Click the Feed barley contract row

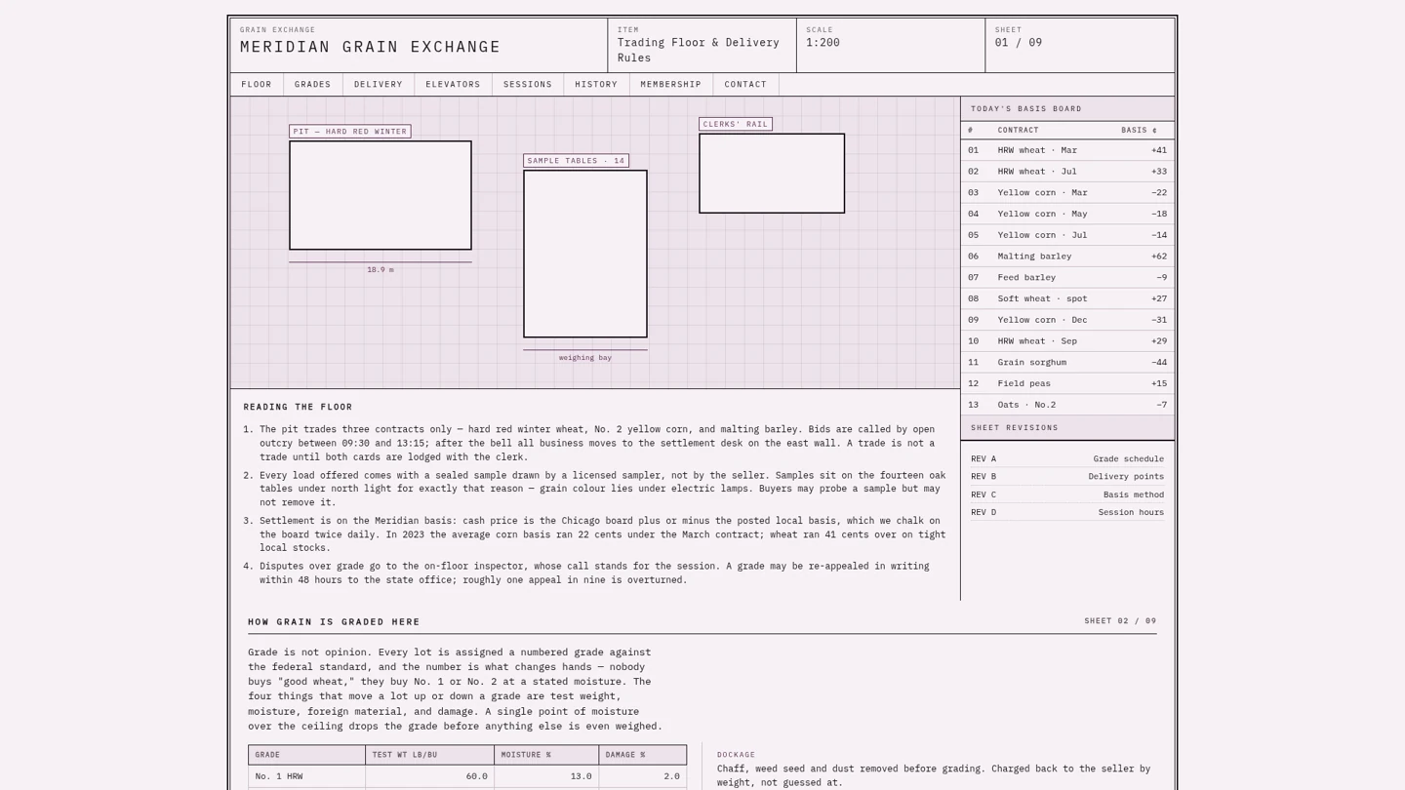tap(1067, 278)
